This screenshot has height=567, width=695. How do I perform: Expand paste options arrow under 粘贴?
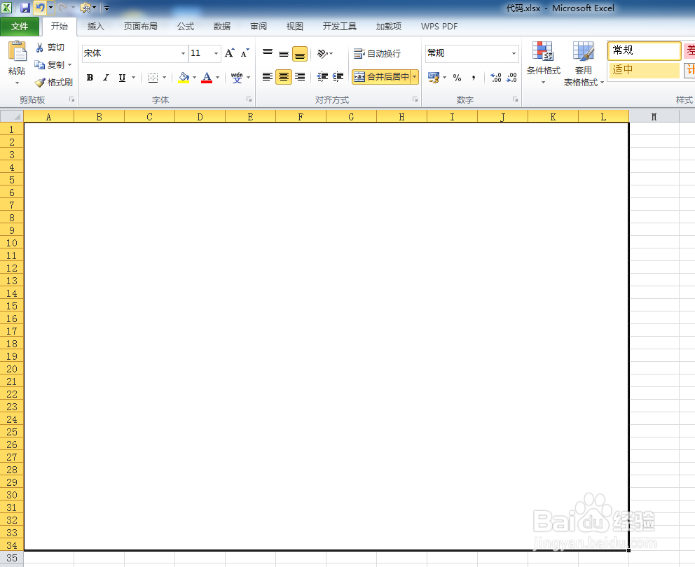tap(17, 83)
